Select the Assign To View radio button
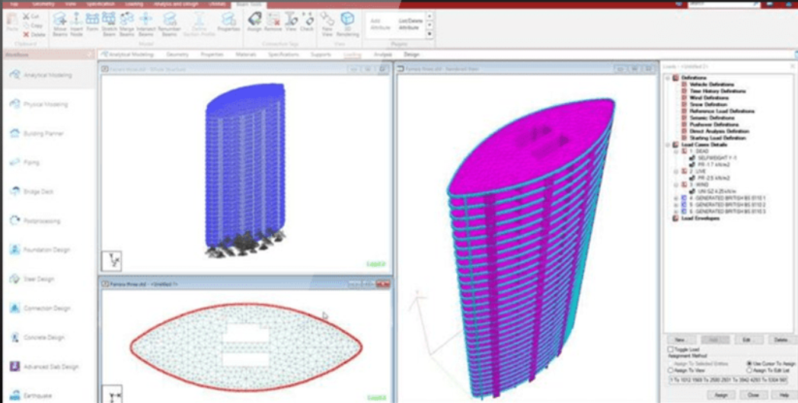This screenshot has width=798, height=403. [669, 369]
